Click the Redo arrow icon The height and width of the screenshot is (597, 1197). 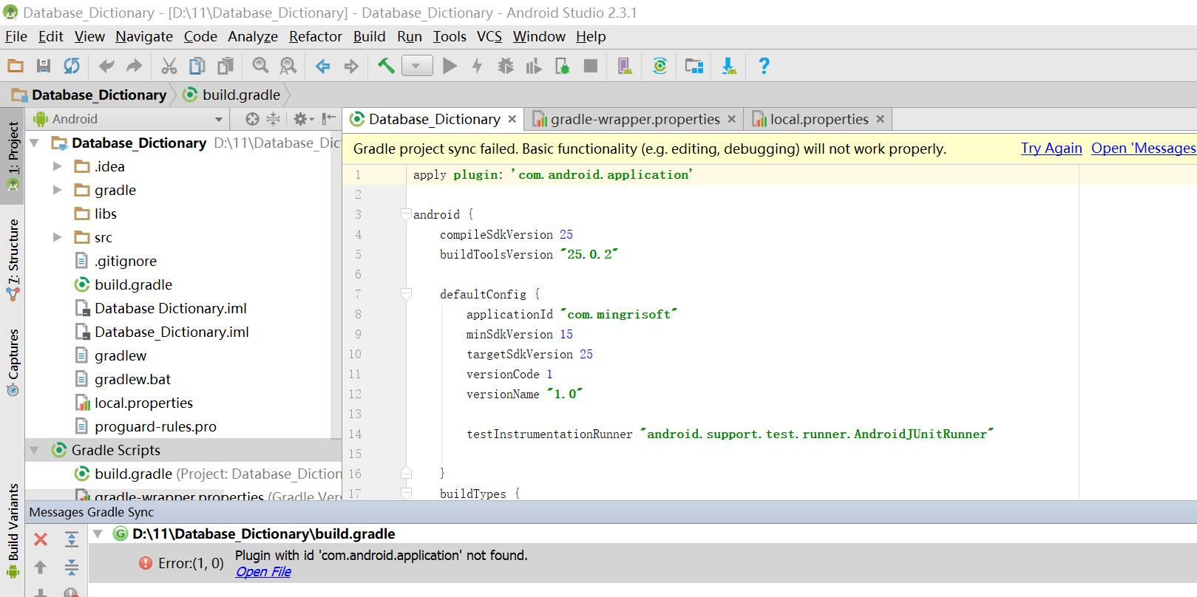134,66
